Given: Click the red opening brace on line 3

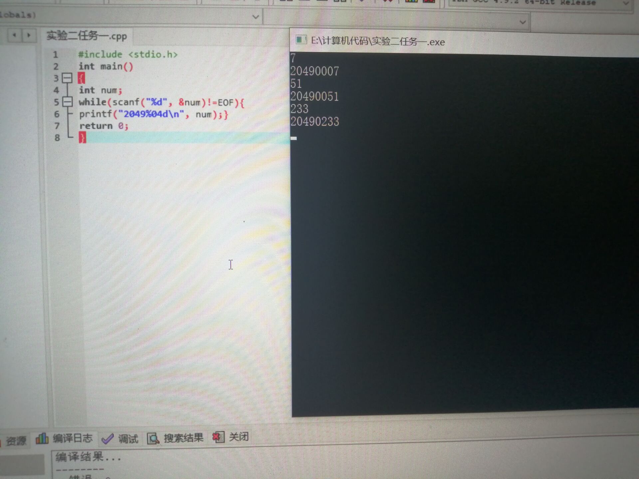Looking at the screenshot, I should 82,79.
